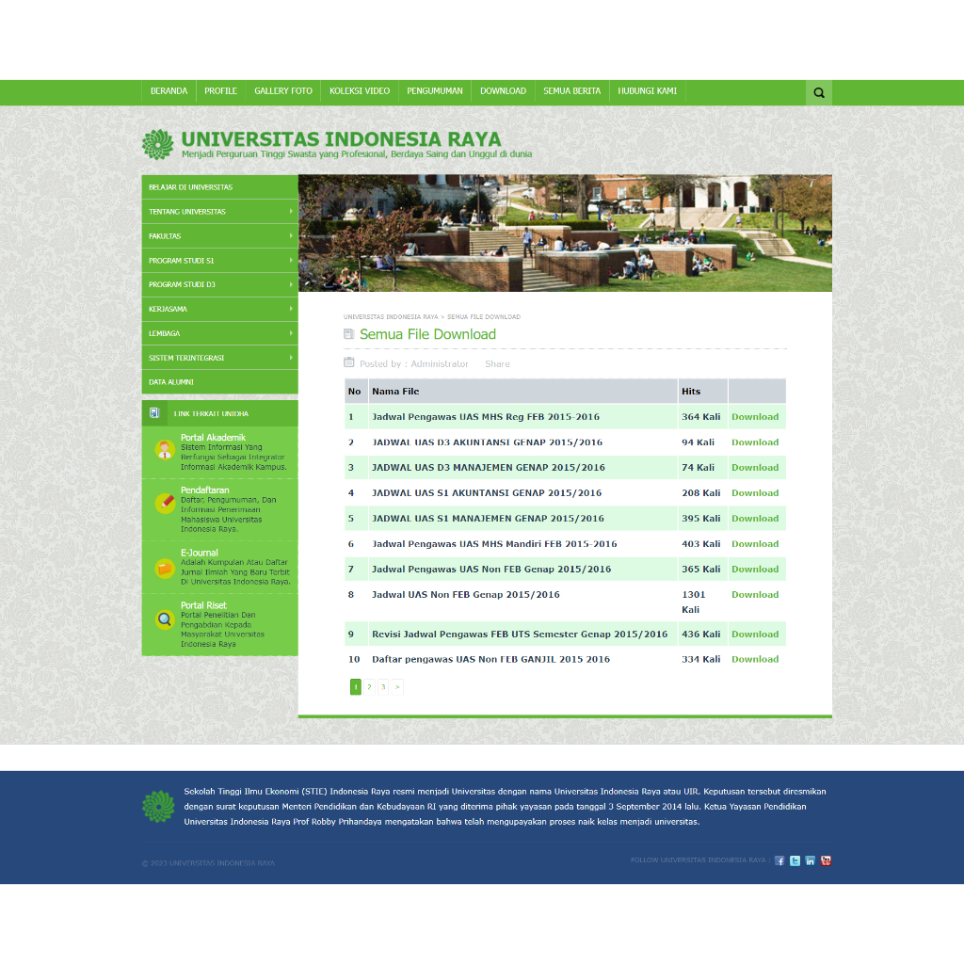
Task: Click Semua File Download breadcrumb
Action: 483,317
